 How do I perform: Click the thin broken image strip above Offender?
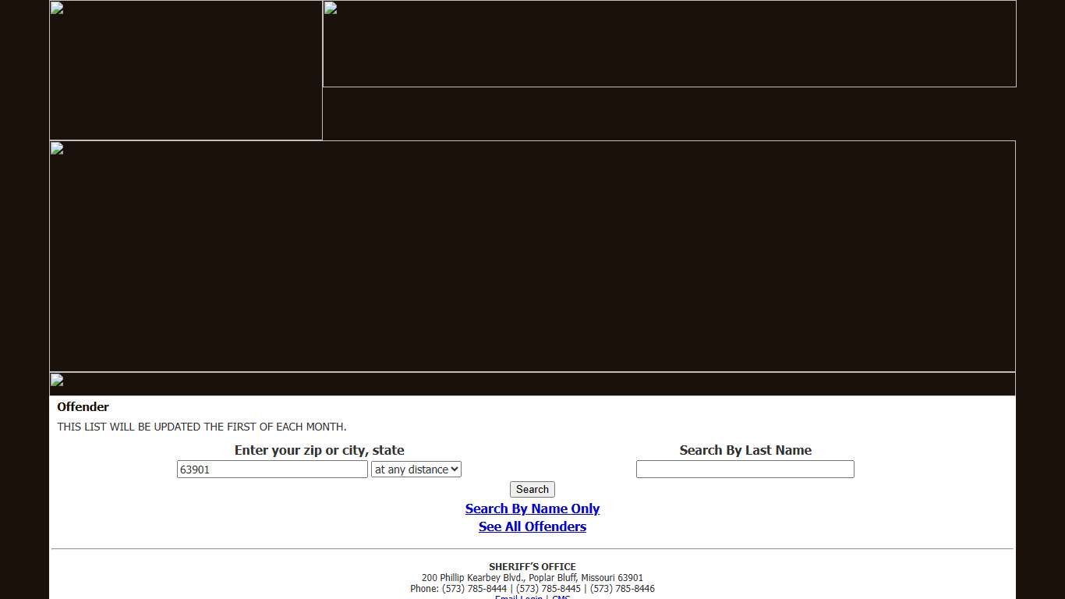coord(532,384)
